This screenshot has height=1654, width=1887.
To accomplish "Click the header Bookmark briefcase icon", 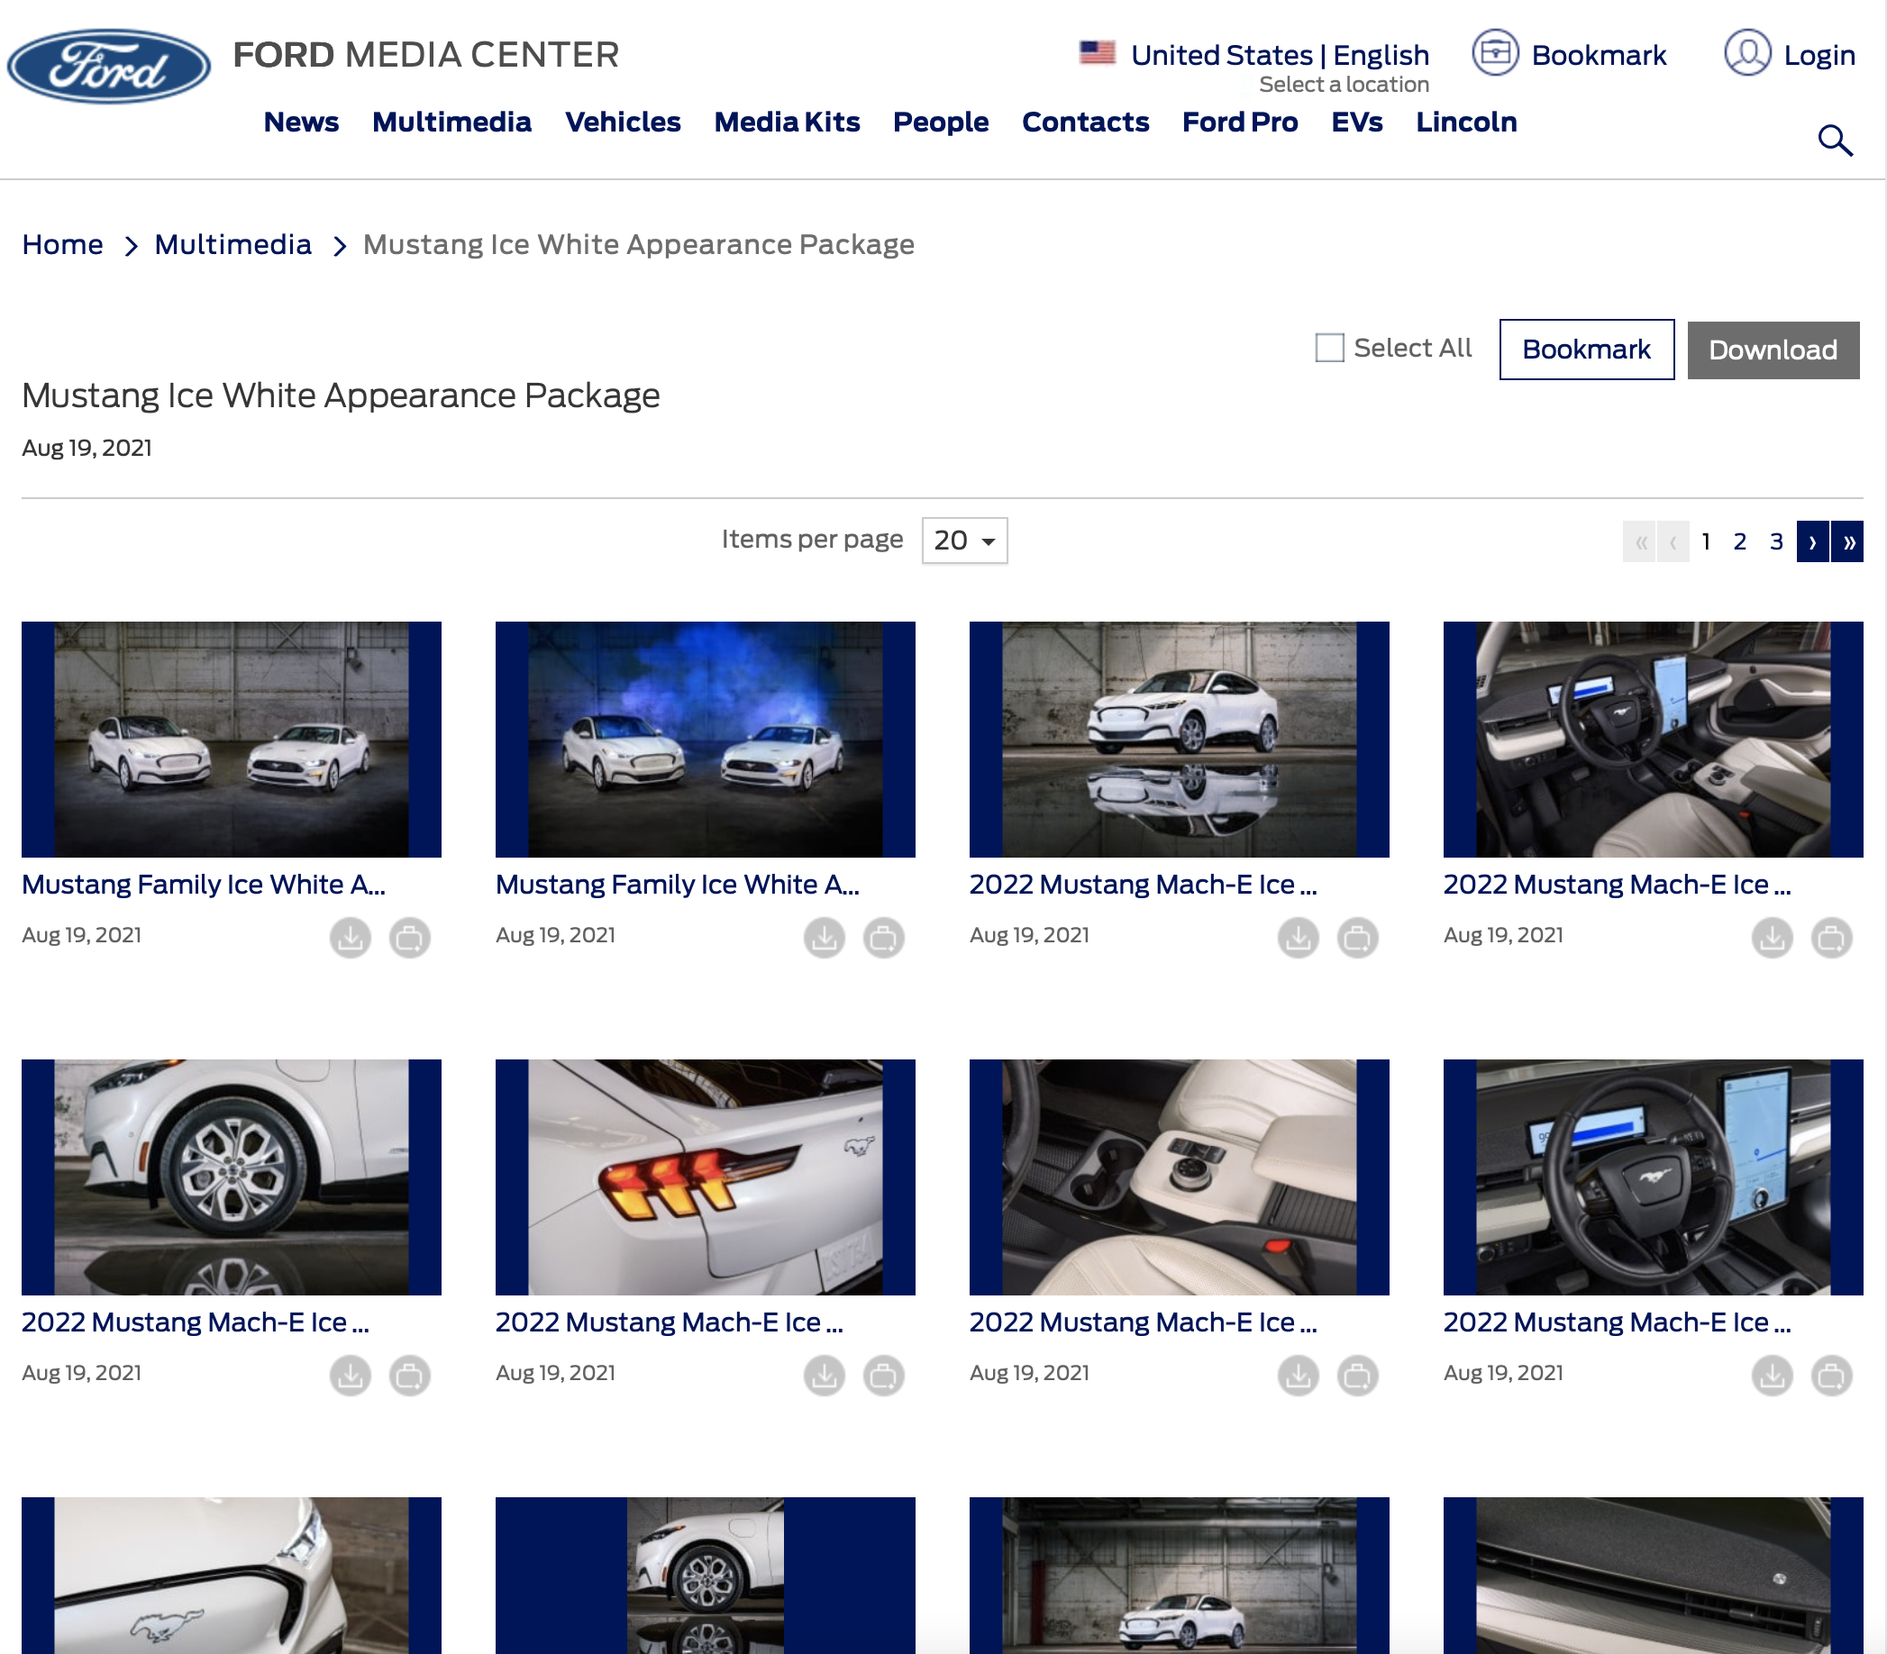I will [x=1495, y=53].
